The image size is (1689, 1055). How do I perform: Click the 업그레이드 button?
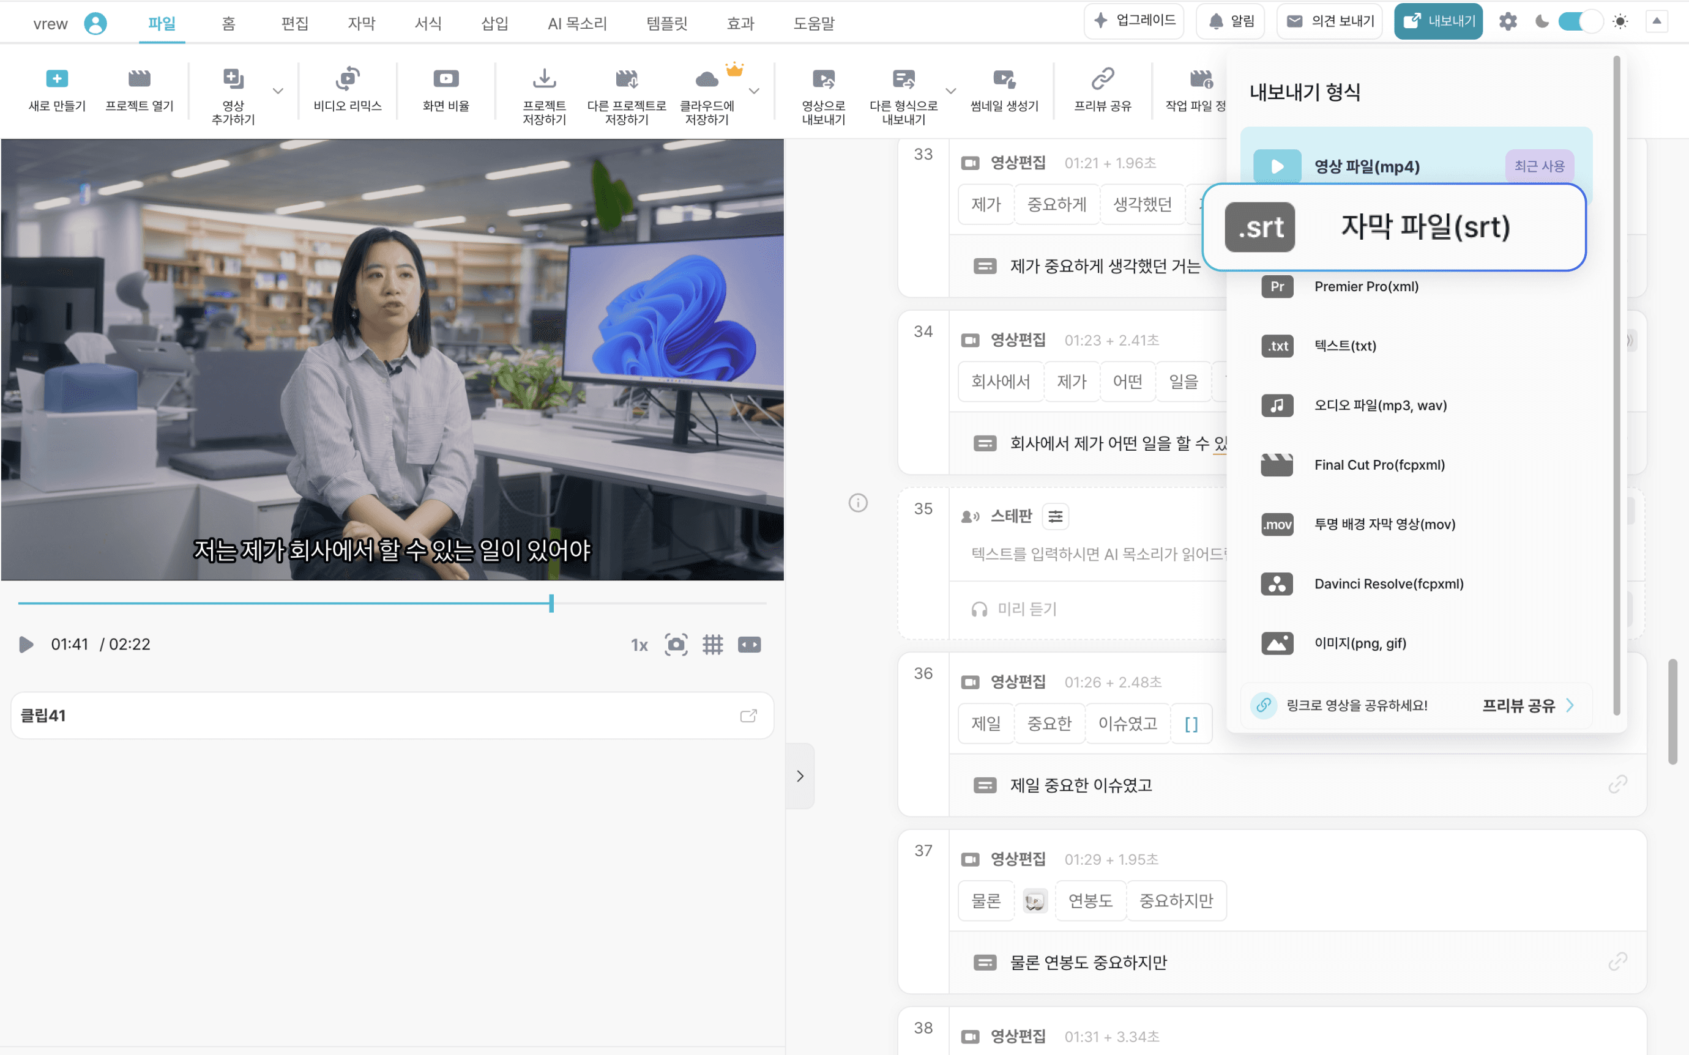click(x=1134, y=21)
